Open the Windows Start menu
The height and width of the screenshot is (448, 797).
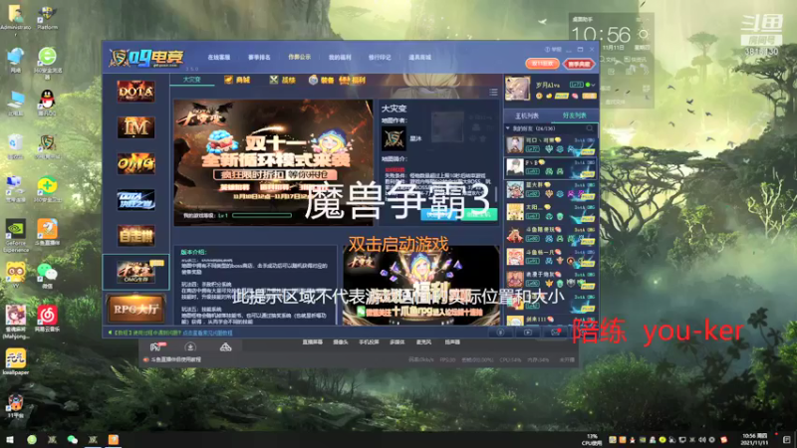[10, 439]
